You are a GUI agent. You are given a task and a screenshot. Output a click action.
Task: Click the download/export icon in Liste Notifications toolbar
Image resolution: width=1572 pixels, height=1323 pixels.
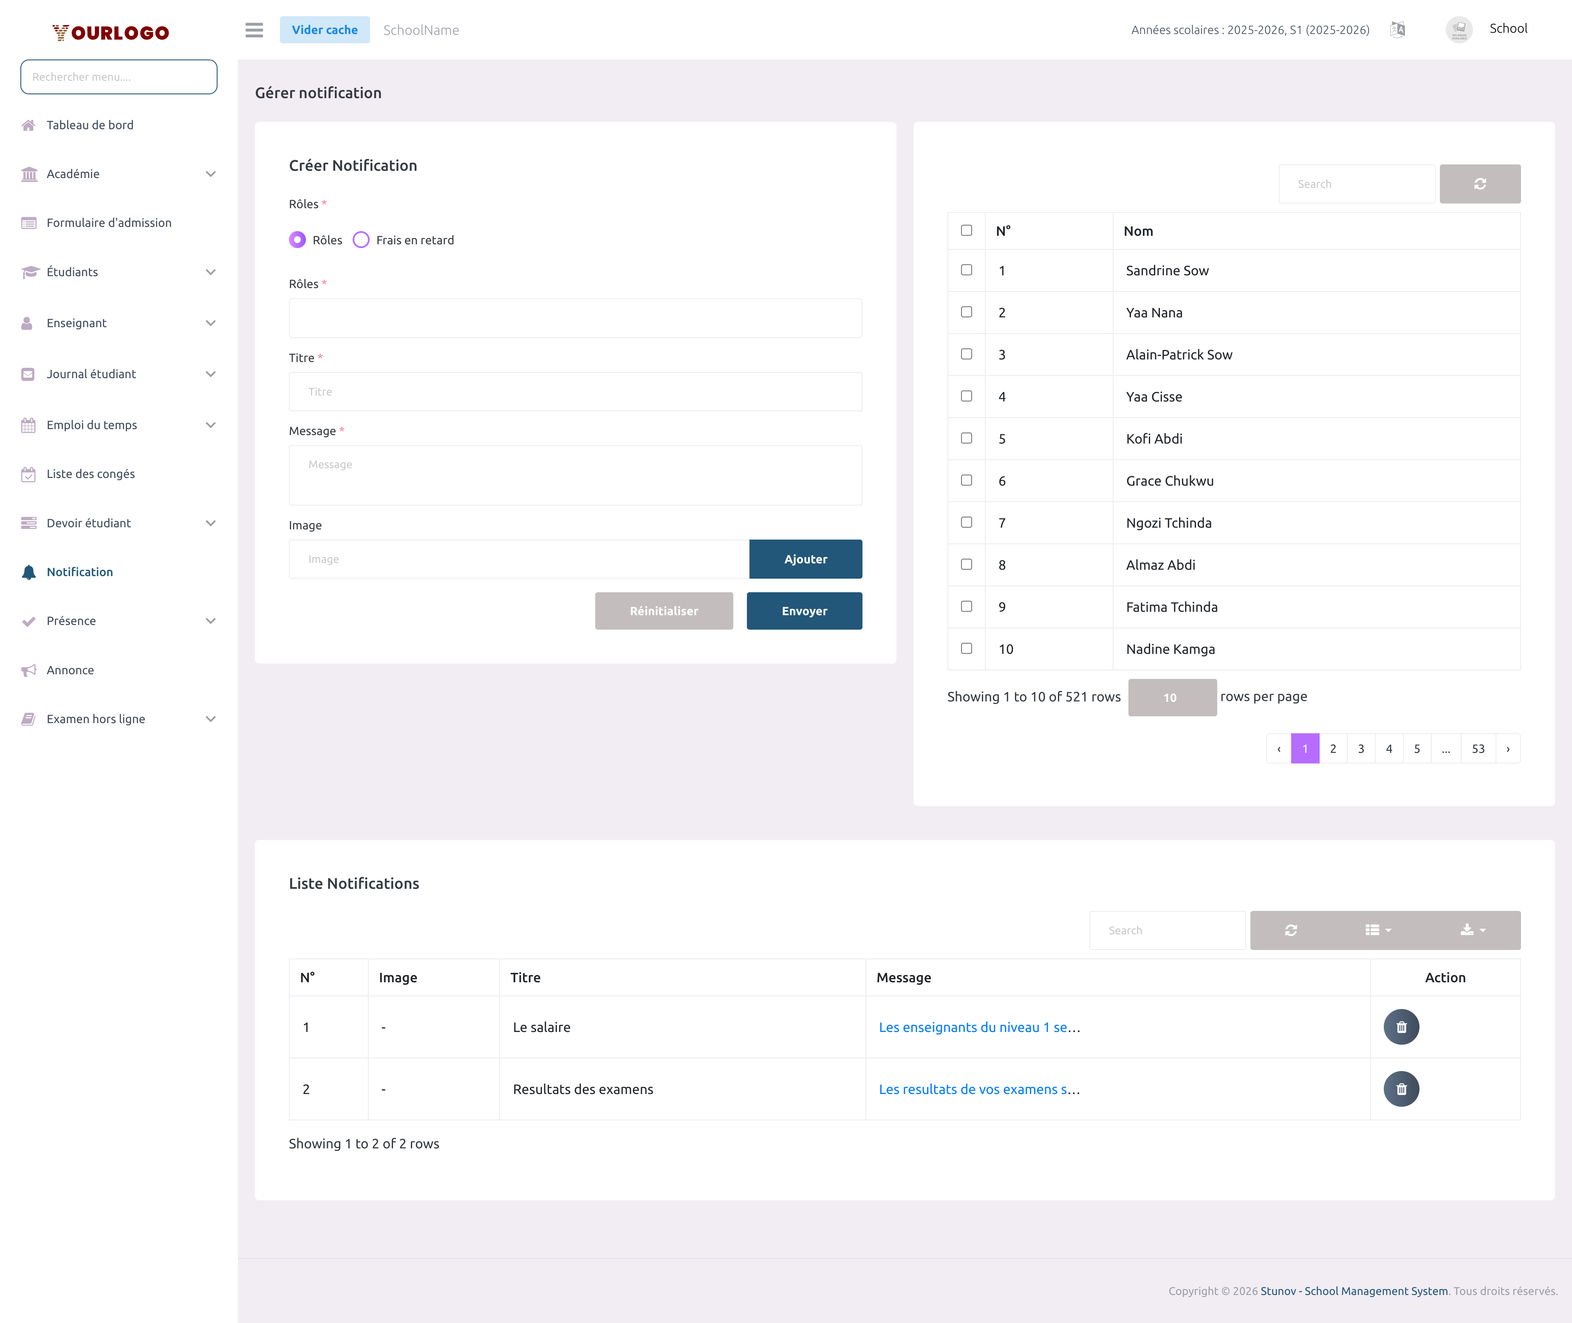click(x=1468, y=930)
